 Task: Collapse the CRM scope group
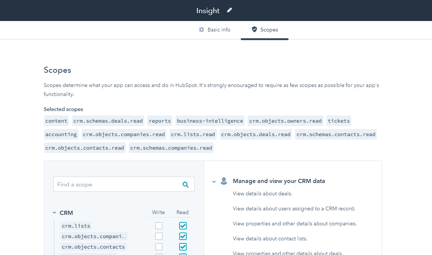(x=54, y=213)
